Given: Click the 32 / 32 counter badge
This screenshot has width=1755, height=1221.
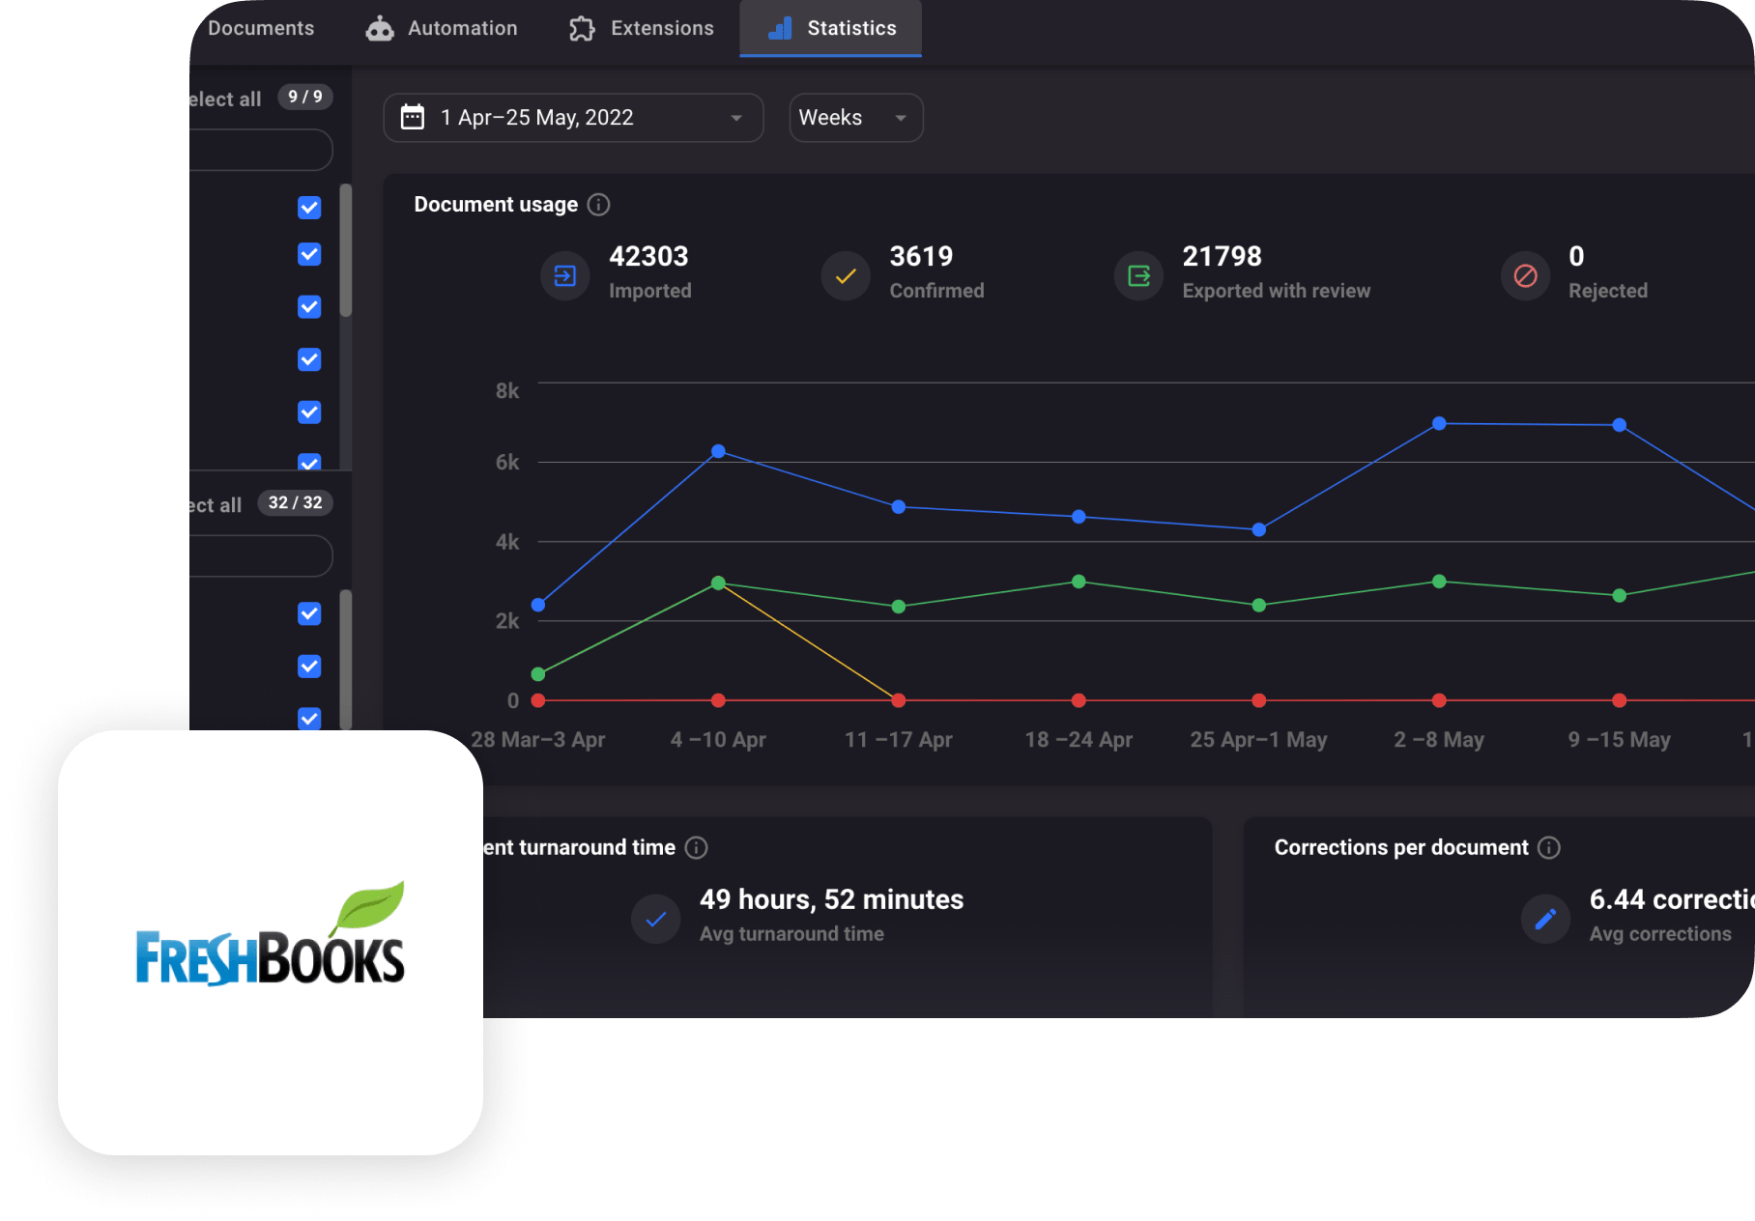Looking at the screenshot, I should pos(296,503).
